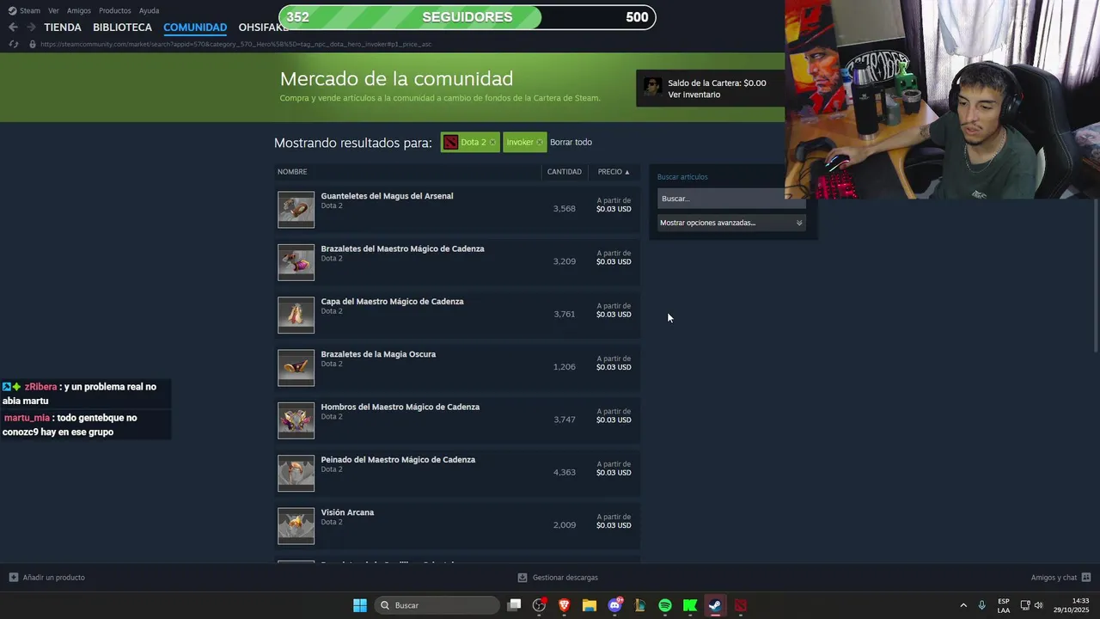Sort results by CANTIDAD column

(x=564, y=172)
